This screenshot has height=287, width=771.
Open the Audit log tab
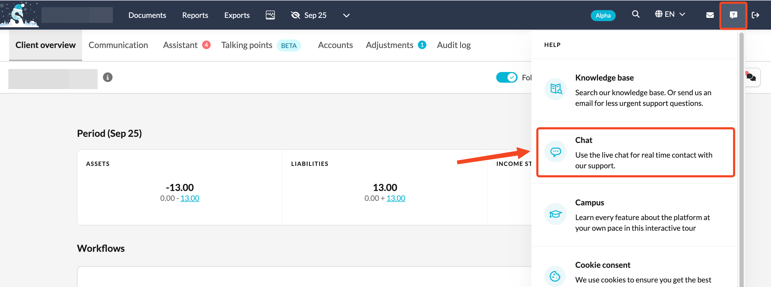(454, 45)
